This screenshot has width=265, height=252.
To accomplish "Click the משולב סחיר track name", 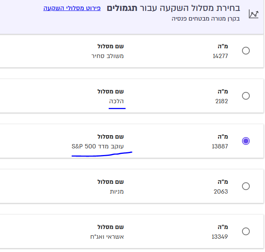I will coord(108,56).
